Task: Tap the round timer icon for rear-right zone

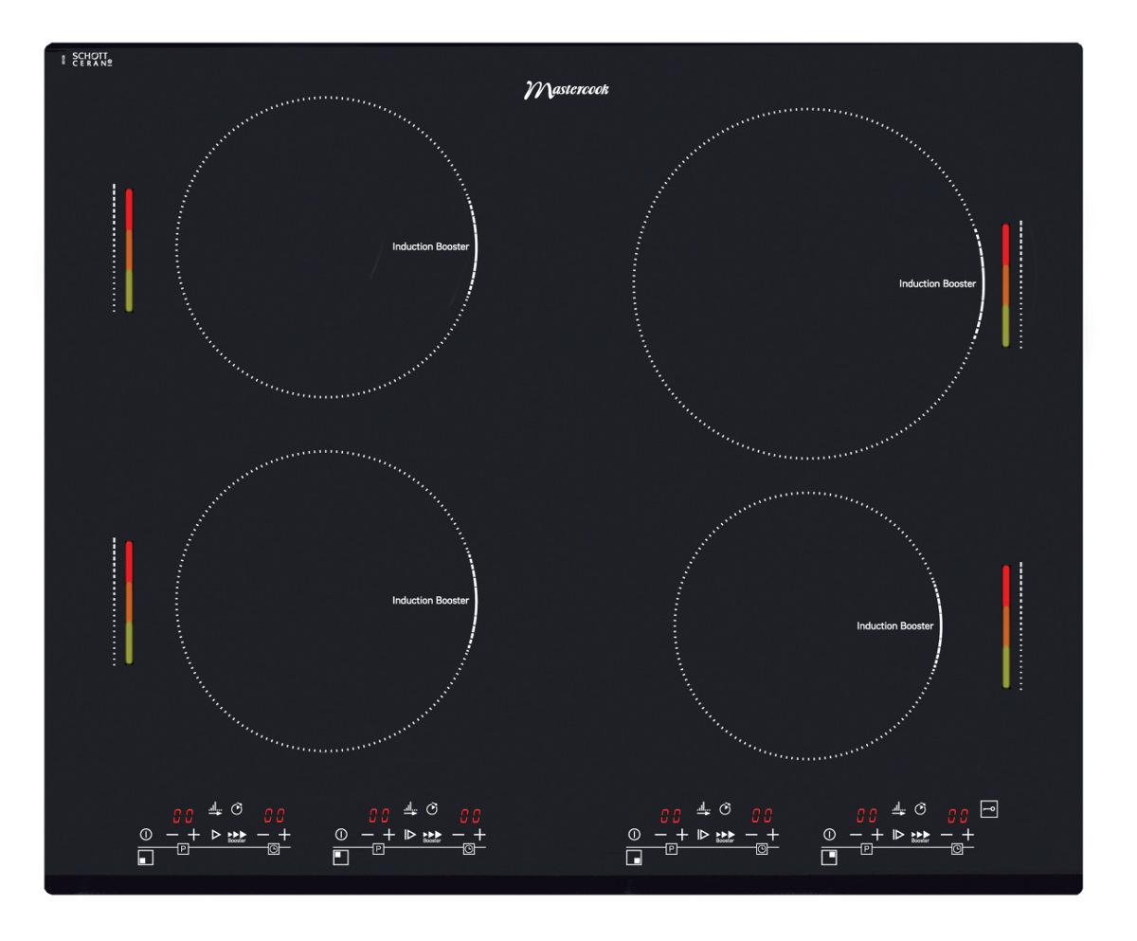Action: [x=920, y=808]
